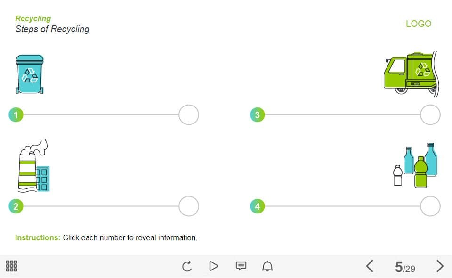Screen dimensions: 452x278
Task: Click number 4 to reveal information
Action: point(258,206)
